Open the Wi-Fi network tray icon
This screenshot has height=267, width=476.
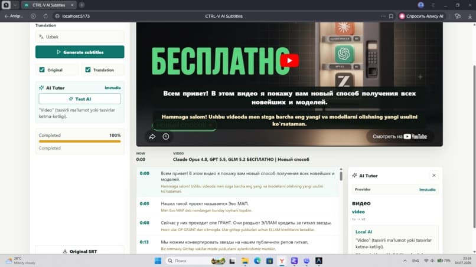pyautogui.click(x=426, y=261)
